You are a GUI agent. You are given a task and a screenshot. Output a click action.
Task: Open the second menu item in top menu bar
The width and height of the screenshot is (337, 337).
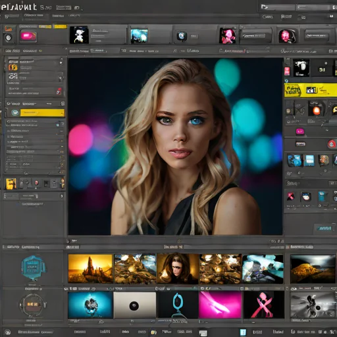point(34,16)
